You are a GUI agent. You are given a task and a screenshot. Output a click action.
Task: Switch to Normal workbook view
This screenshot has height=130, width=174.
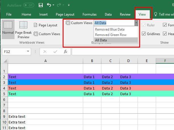pos(8,28)
